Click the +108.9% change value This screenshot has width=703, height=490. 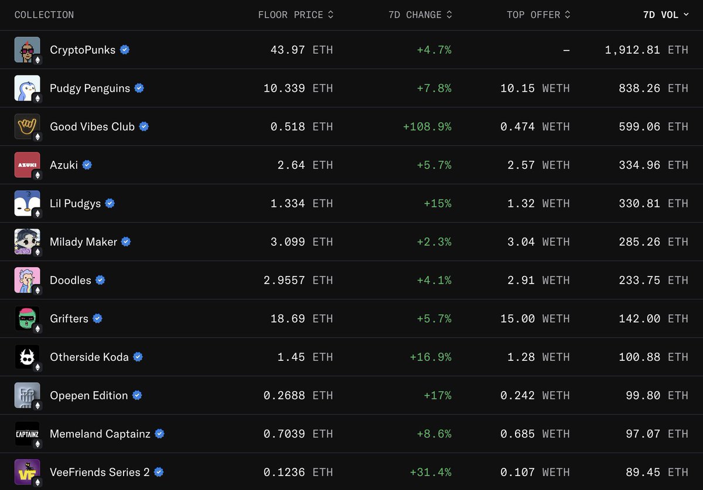coord(427,126)
